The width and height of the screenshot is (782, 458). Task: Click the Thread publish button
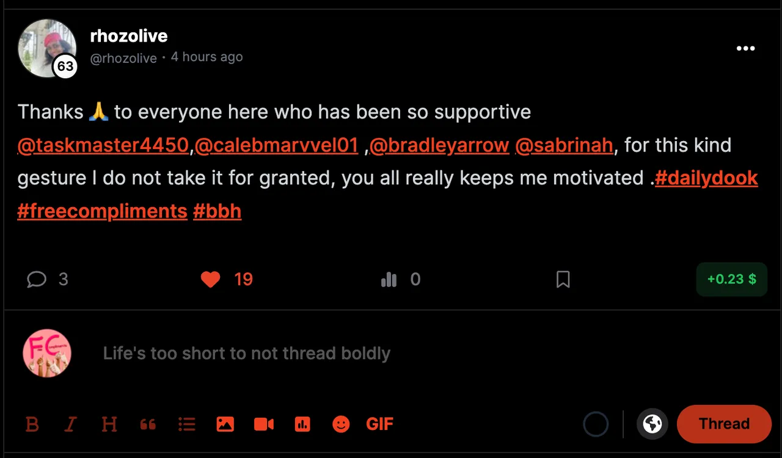(x=724, y=424)
